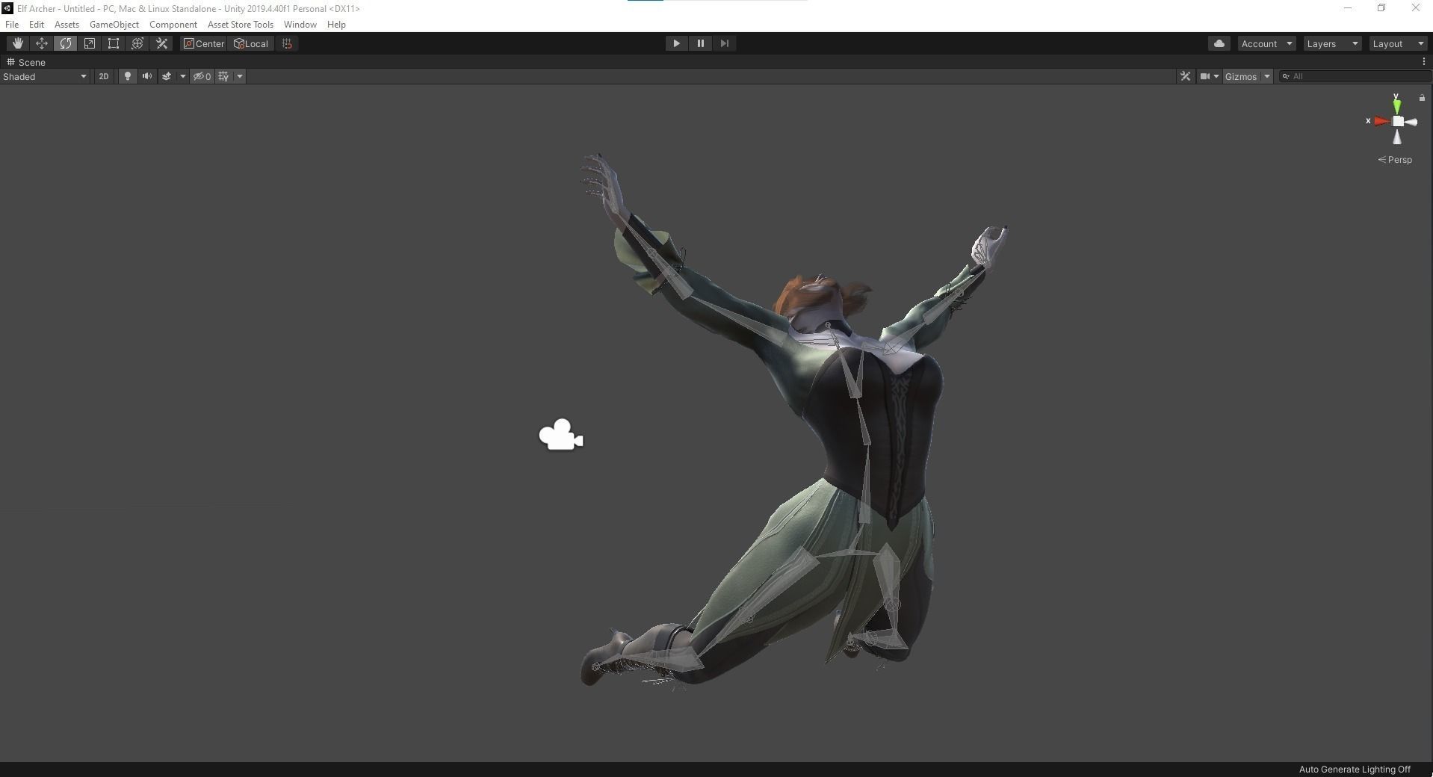Open the Edit menu
Viewport: 1433px width, 777px height.
(x=37, y=25)
